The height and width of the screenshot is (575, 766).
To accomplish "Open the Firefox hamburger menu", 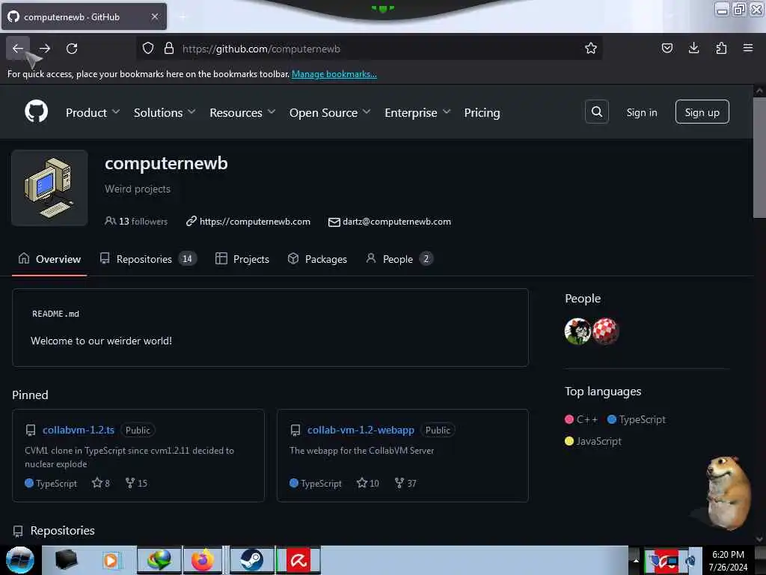I will (748, 48).
